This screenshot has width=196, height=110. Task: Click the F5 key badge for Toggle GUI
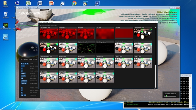(x=22, y=95)
